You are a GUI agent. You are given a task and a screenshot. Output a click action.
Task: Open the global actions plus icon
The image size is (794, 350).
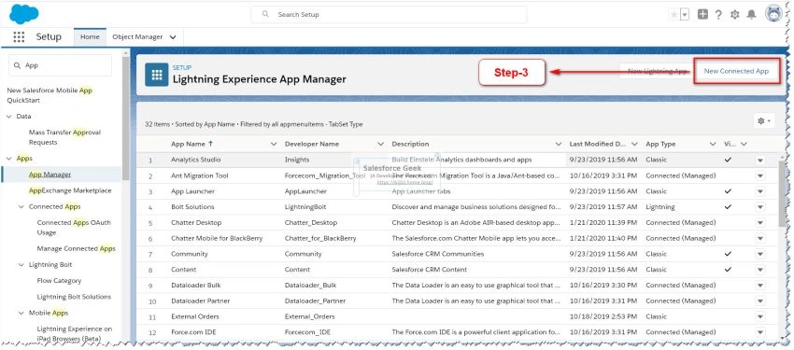(702, 15)
